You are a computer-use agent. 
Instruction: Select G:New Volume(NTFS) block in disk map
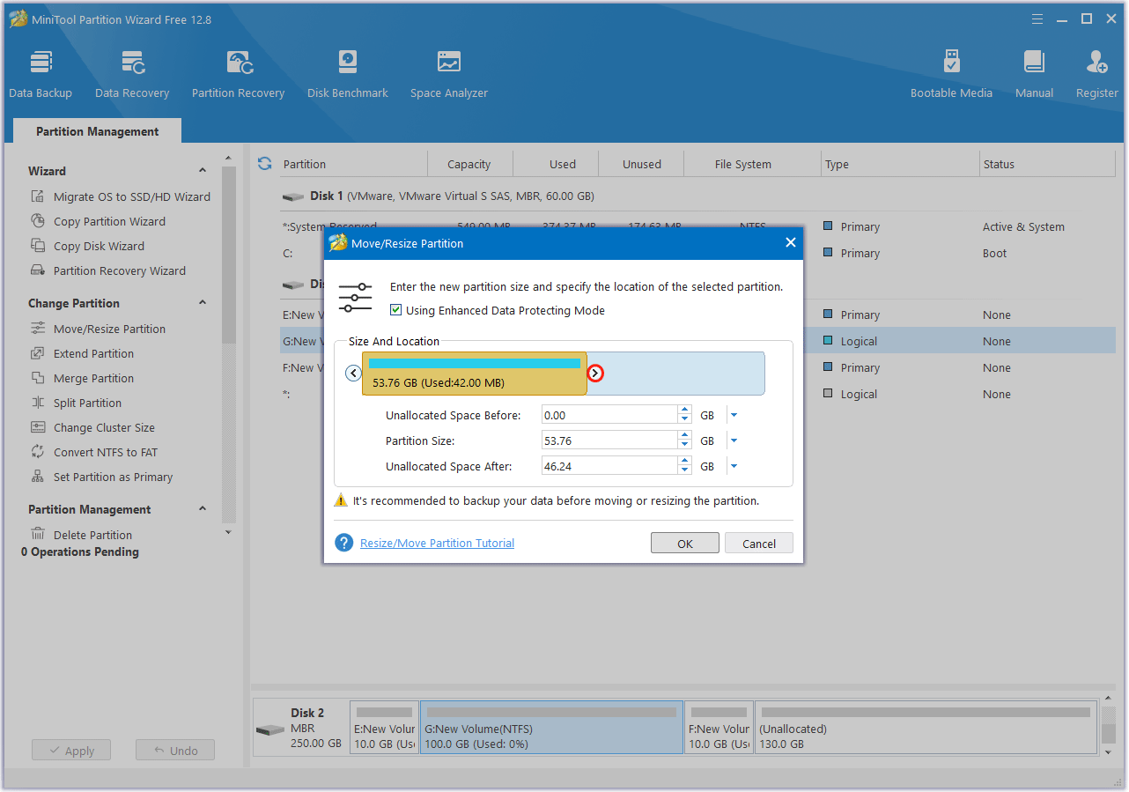(x=552, y=728)
